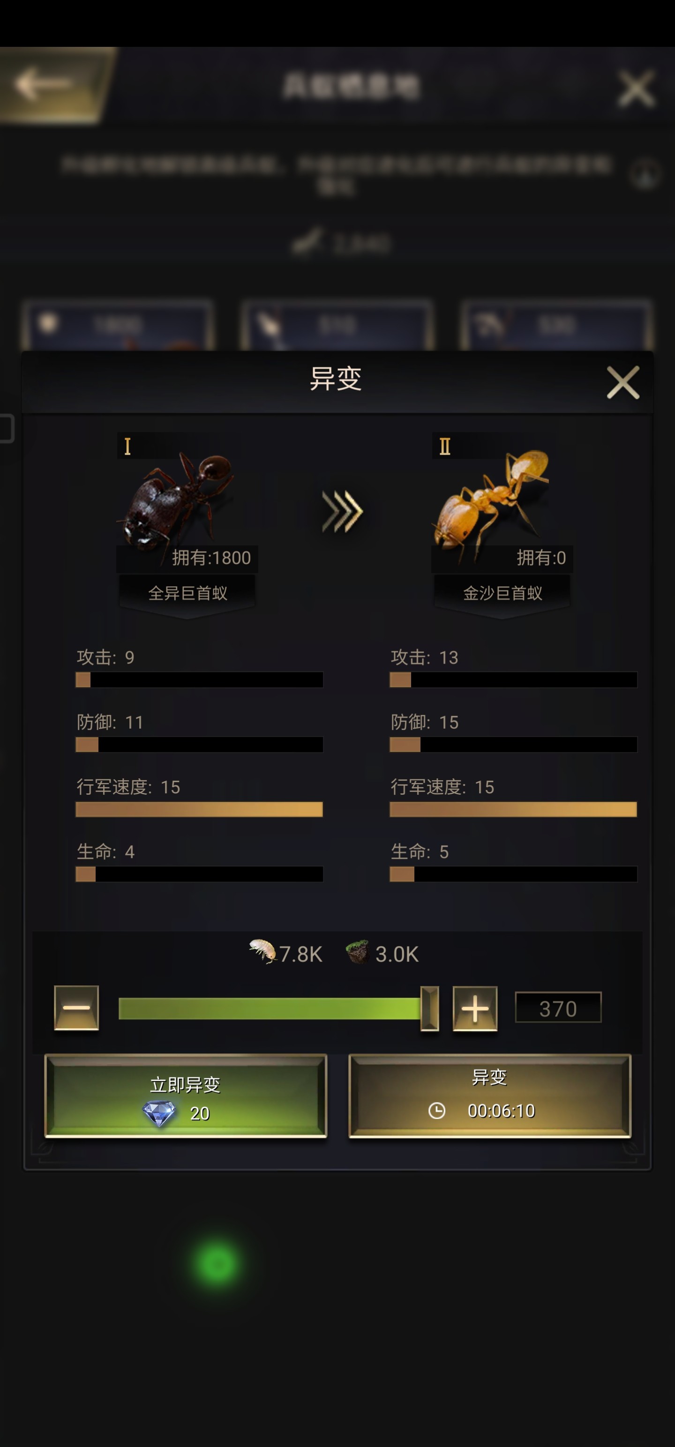Tap the 金沙巨首蚁 name label
The image size is (675, 1447).
coord(502,593)
